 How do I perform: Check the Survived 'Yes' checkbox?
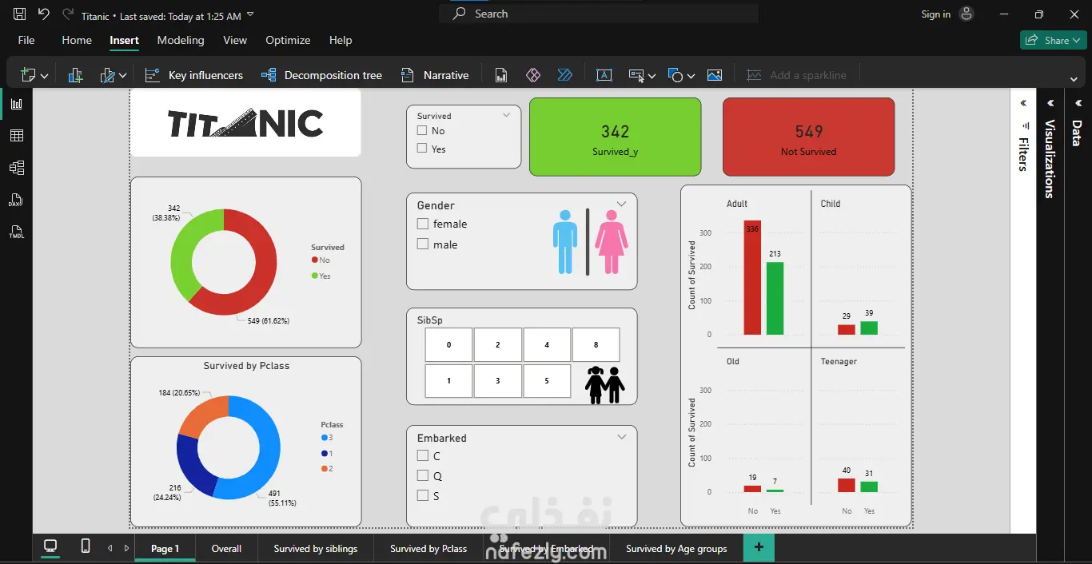tap(422, 149)
